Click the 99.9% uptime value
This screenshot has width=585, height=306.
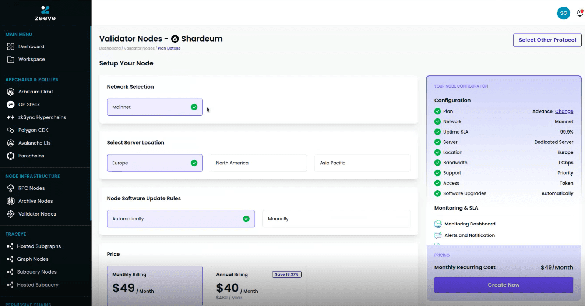point(567,132)
